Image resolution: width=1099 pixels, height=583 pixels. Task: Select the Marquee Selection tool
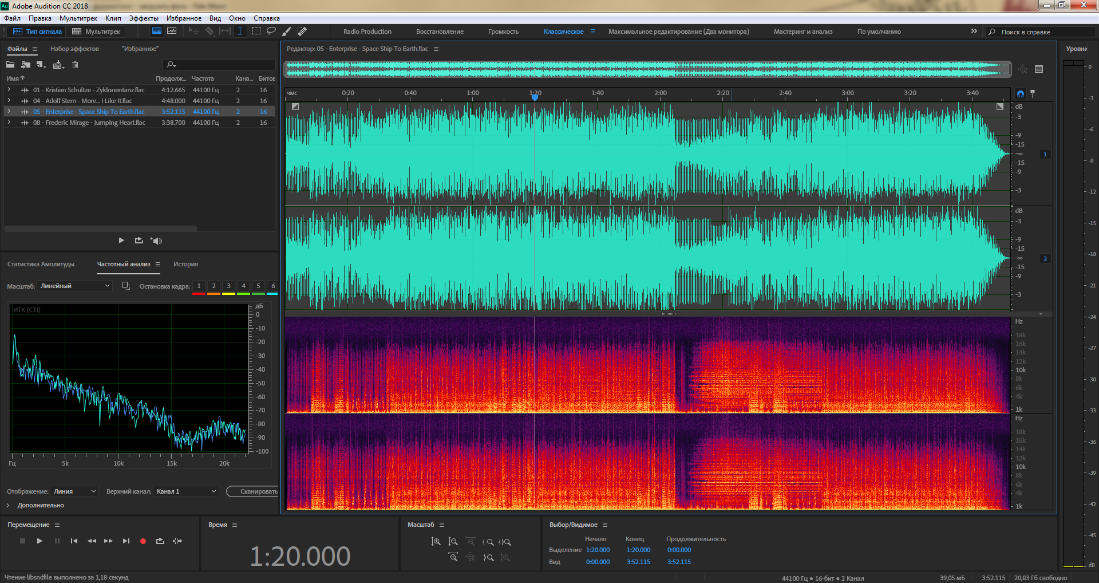[x=256, y=31]
